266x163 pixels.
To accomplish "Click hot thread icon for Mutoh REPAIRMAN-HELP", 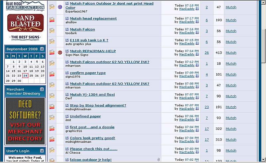I will click(x=52, y=52).
